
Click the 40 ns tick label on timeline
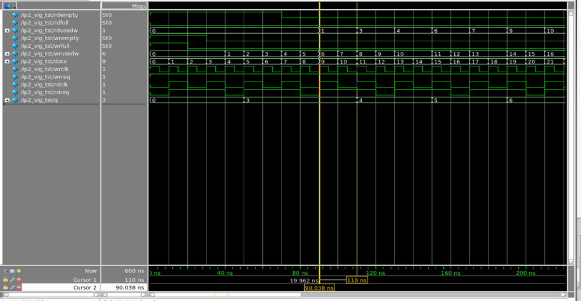click(x=225, y=273)
